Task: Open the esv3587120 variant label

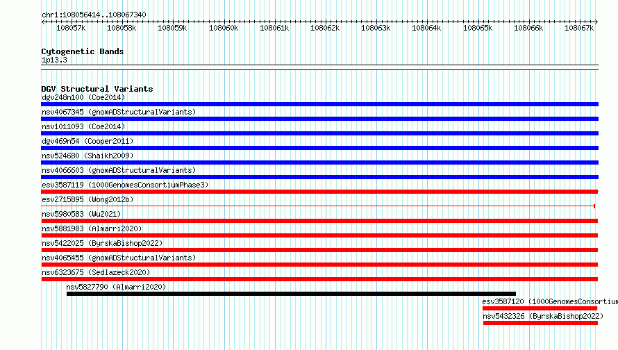Action: coord(550,301)
